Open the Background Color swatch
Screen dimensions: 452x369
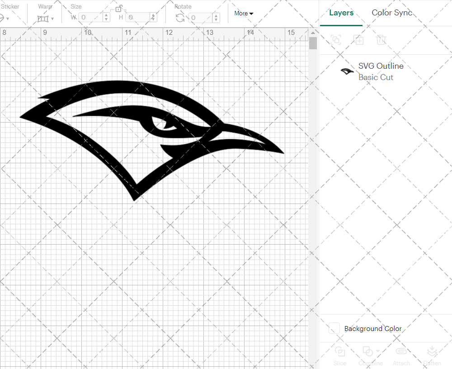pos(334,328)
